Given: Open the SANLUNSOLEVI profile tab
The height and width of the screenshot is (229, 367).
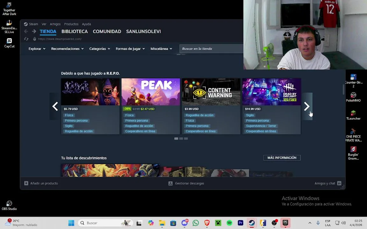Looking at the screenshot, I should [x=143, y=31].
